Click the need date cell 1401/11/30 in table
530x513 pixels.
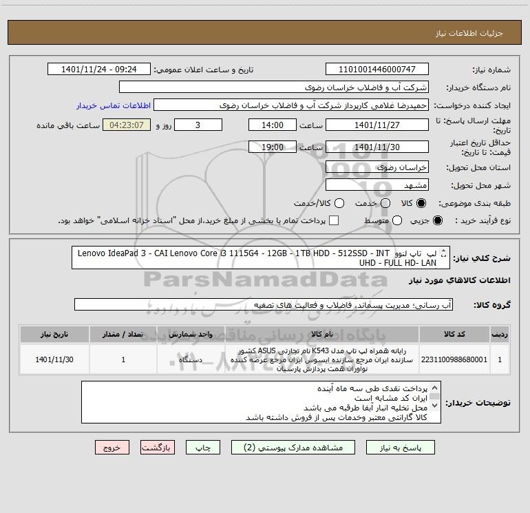tap(54, 359)
